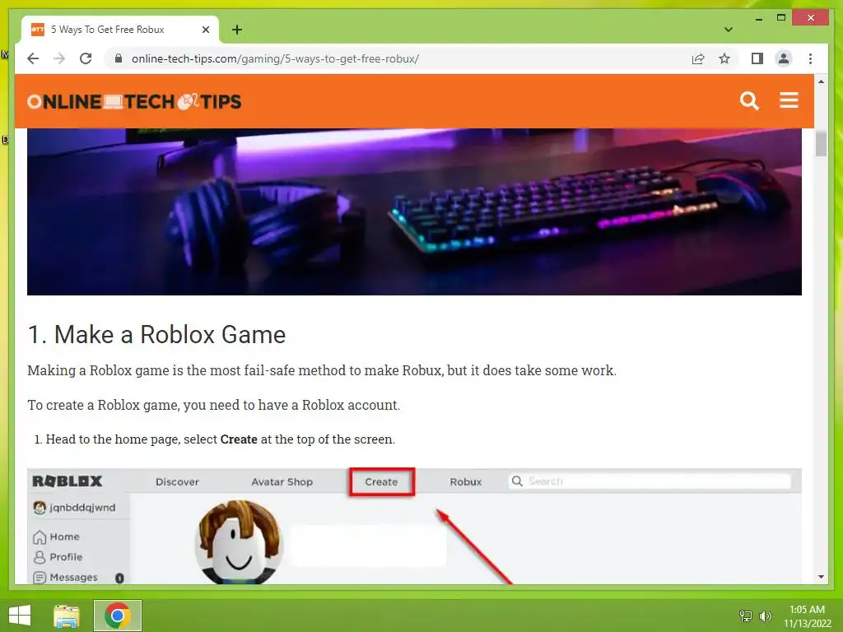Maximize the Chrome window

781,18
